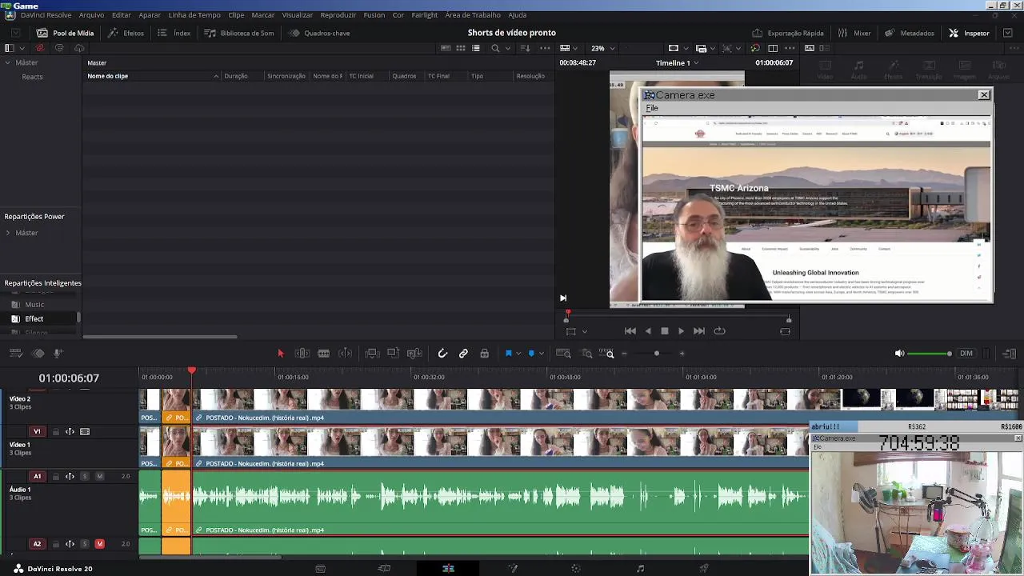Click the Insert Clip tool icon
Image resolution: width=1024 pixels, height=576 pixels.
tap(371, 354)
